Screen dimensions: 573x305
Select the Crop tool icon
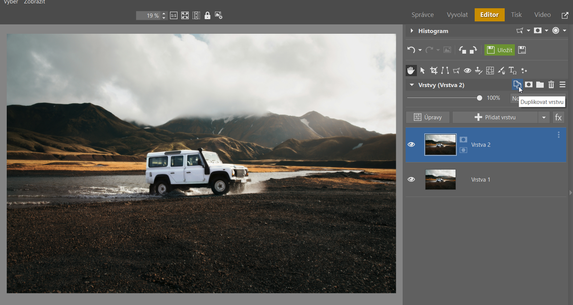[x=434, y=71]
